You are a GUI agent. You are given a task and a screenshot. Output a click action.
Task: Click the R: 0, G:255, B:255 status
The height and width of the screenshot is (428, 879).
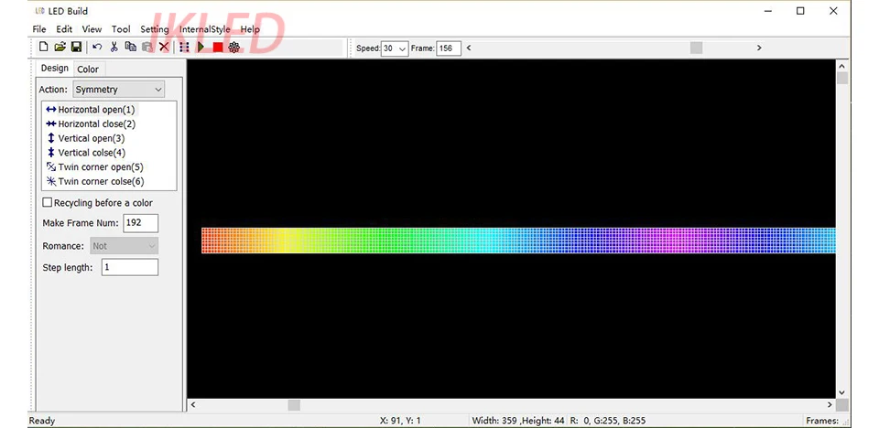click(x=608, y=421)
